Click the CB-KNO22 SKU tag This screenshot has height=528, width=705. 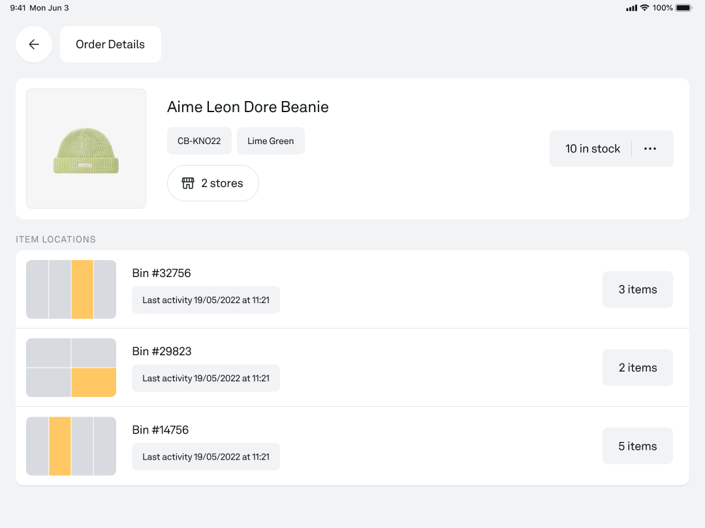tap(199, 141)
